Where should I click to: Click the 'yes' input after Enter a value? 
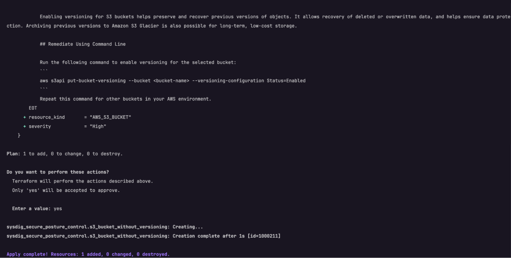point(58,209)
